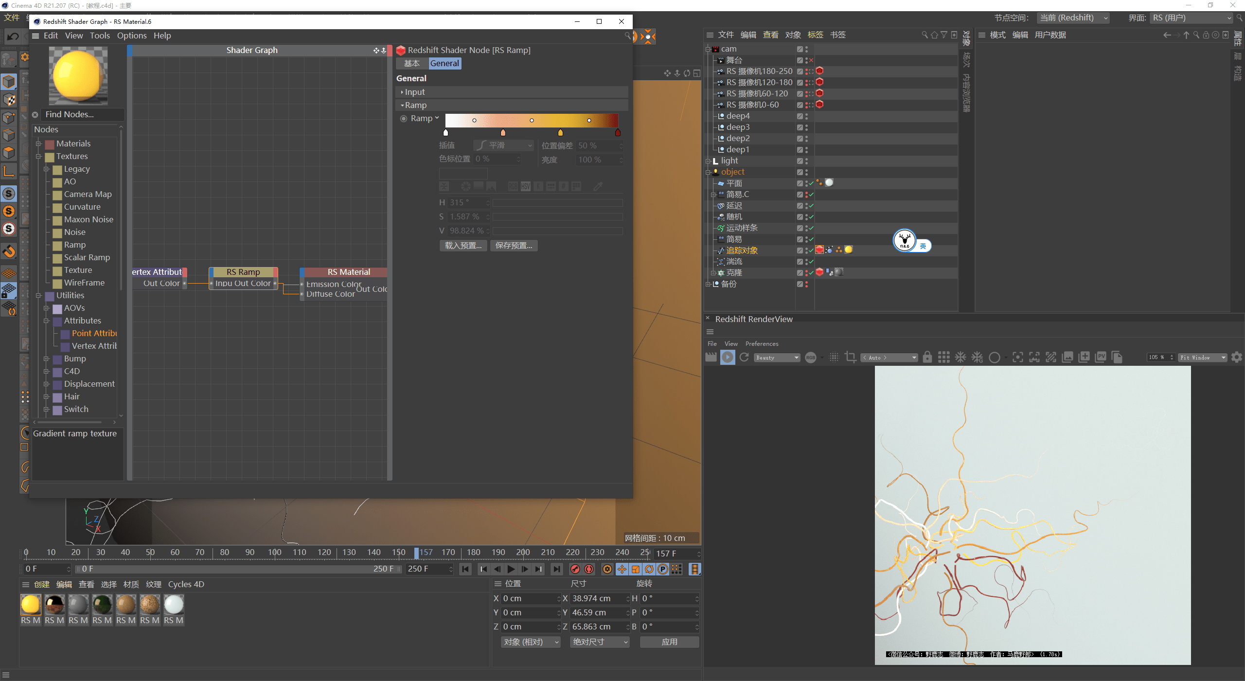Select the yellow RS Material thumbnail
The width and height of the screenshot is (1245, 681).
(31, 605)
